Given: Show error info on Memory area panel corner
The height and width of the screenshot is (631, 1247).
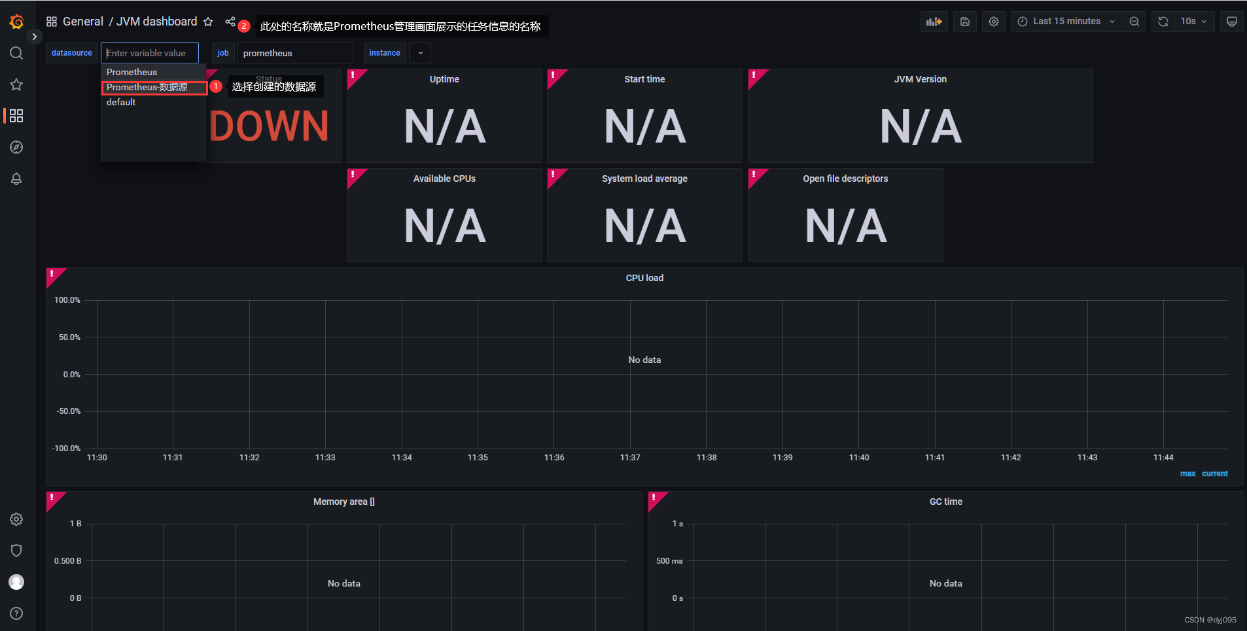Looking at the screenshot, I should click(x=53, y=498).
